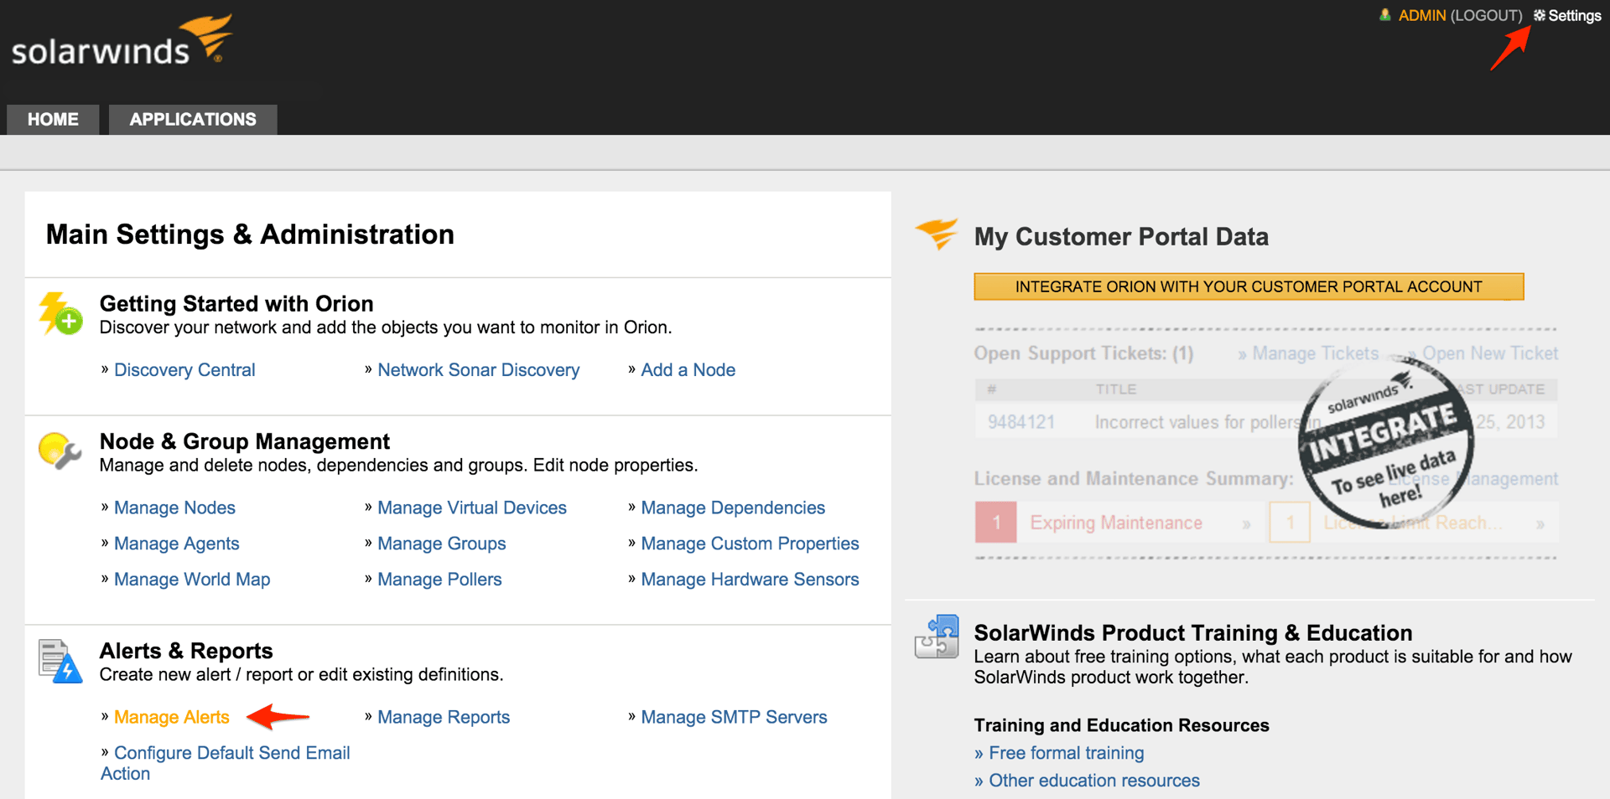Open the APPLICATIONS tab
1610x799 pixels.
(193, 119)
